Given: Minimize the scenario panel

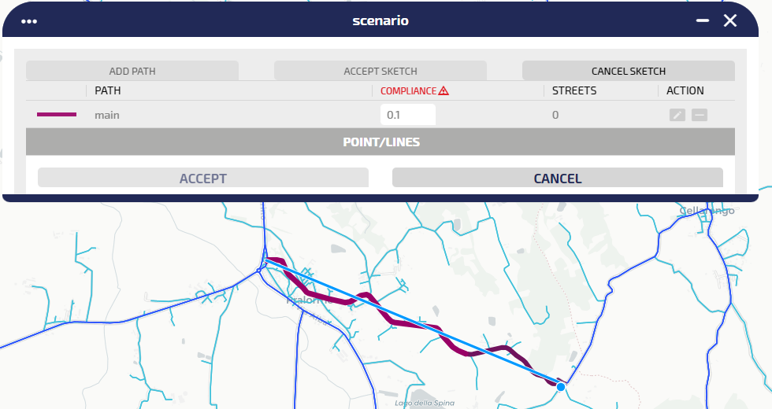Looking at the screenshot, I should [x=703, y=21].
